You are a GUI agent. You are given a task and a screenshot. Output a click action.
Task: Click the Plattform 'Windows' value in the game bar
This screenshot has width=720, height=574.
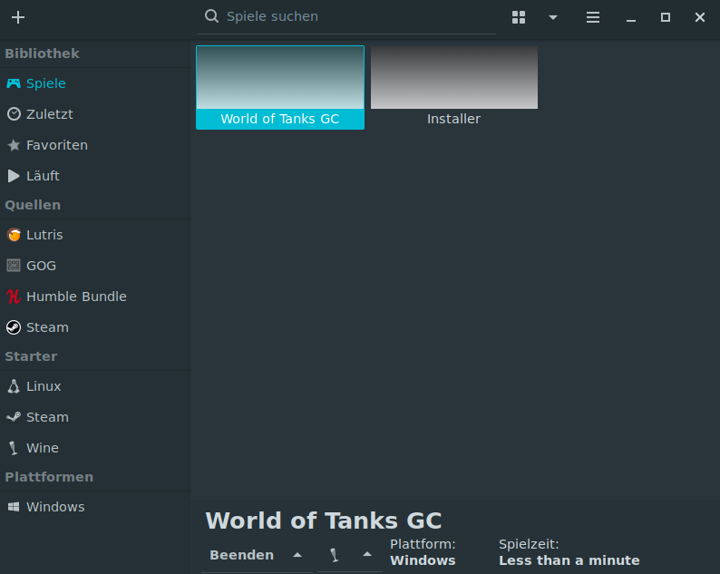423,560
